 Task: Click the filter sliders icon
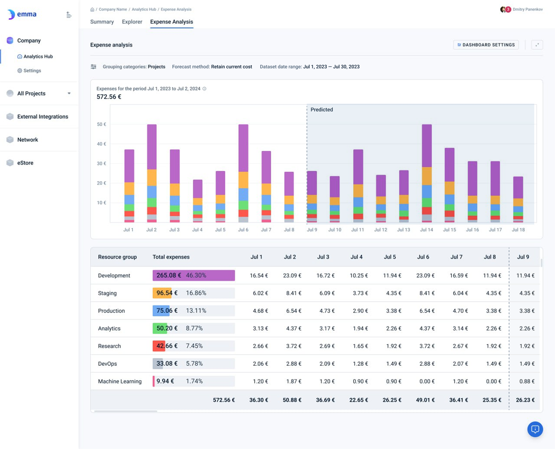(x=94, y=67)
